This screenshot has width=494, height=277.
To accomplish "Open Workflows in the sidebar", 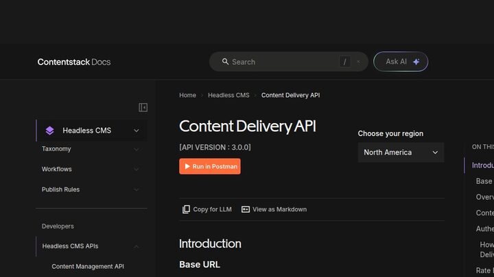I will point(57,169).
